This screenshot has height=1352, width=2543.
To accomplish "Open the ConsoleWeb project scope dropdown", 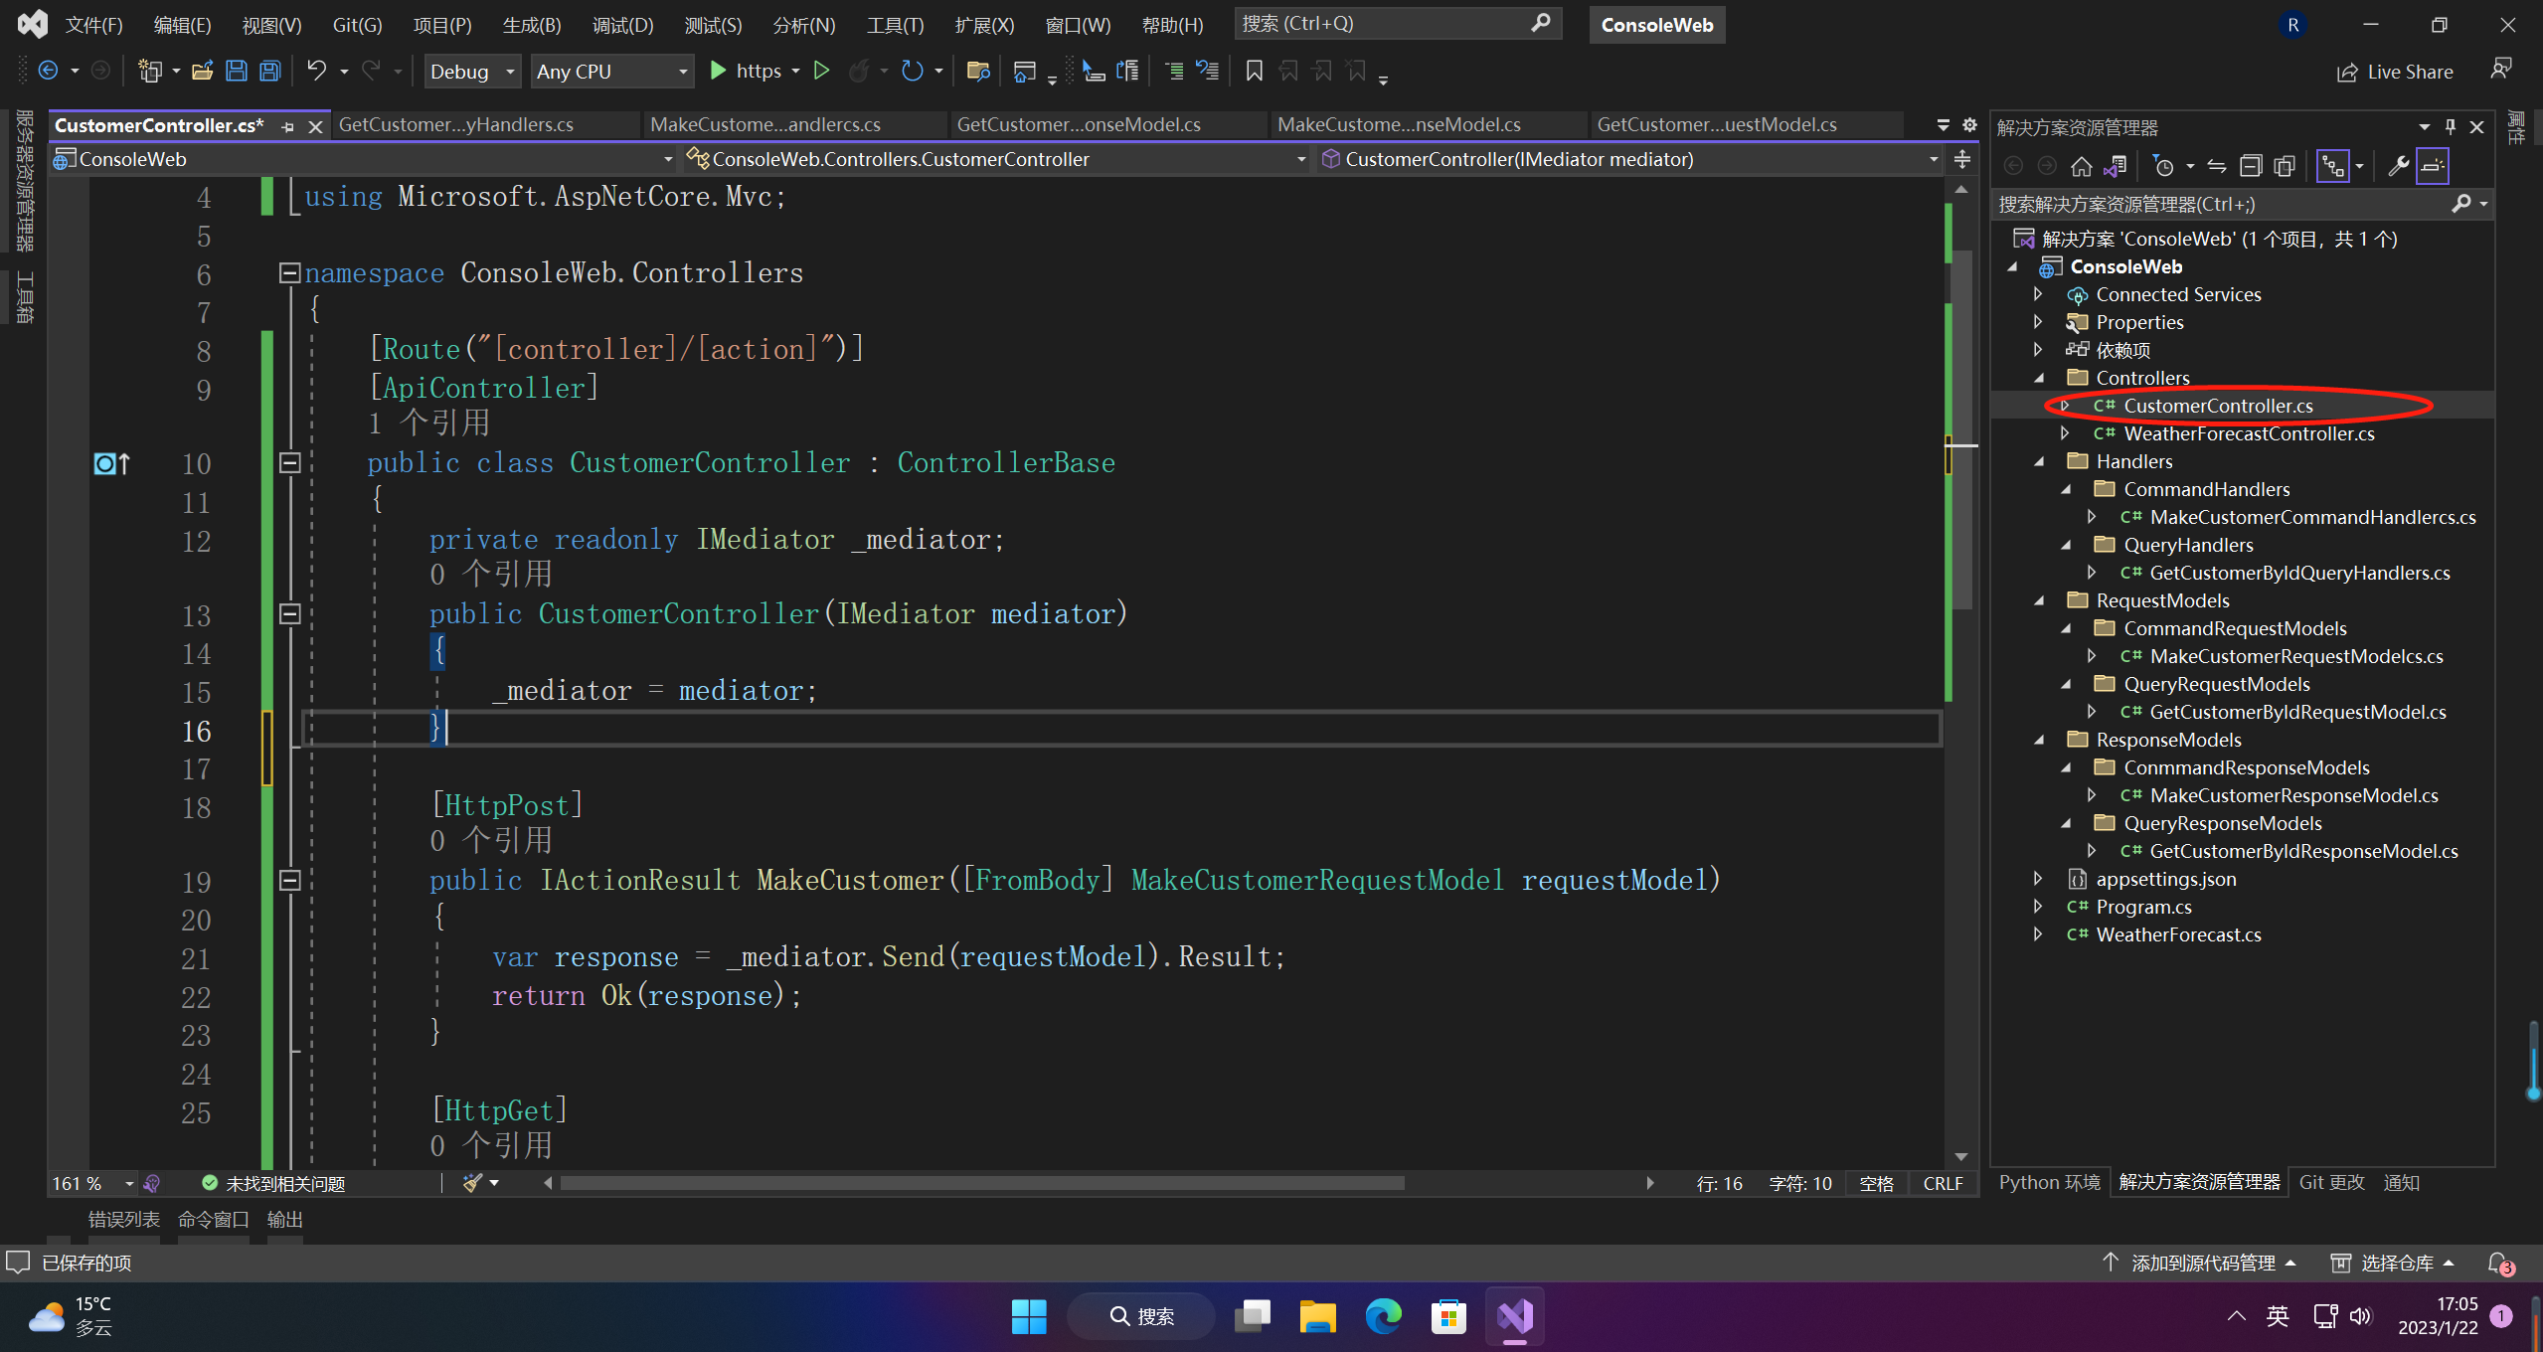I will coord(363,159).
